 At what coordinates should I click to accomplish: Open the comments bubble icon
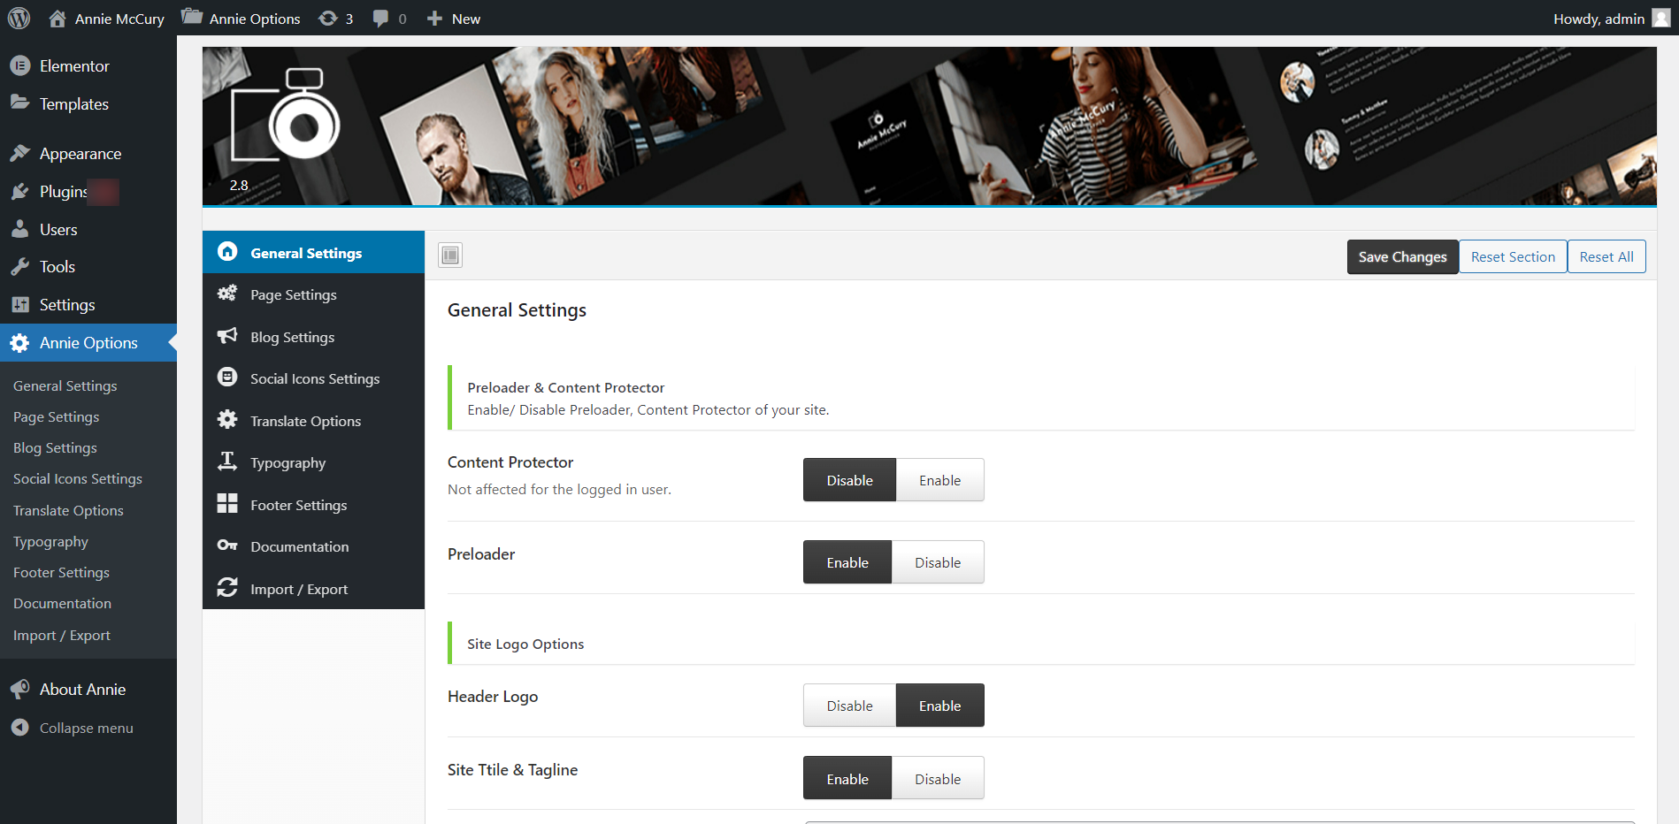tap(380, 19)
